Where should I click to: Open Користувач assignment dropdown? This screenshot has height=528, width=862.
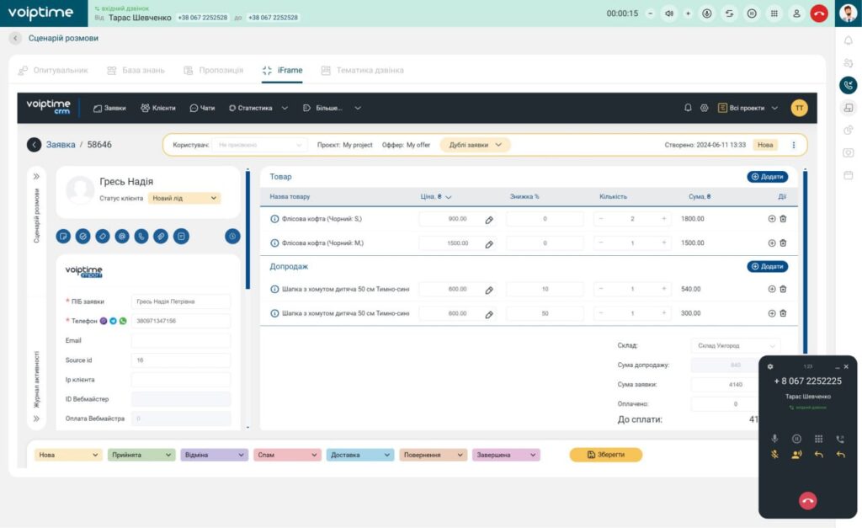pyautogui.click(x=259, y=145)
